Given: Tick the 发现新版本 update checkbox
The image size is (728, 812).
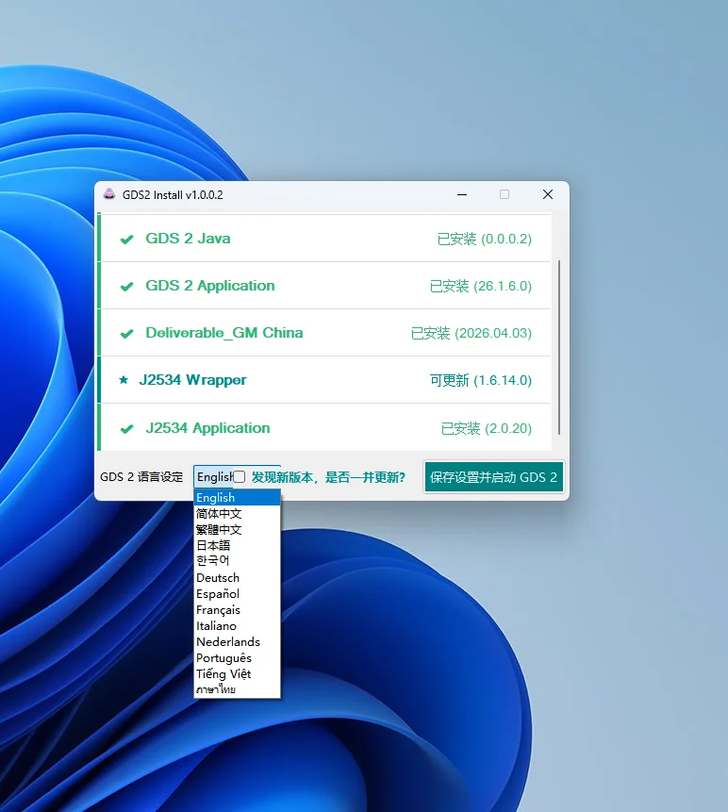Looking at the screenshot, I should point(240,477).
